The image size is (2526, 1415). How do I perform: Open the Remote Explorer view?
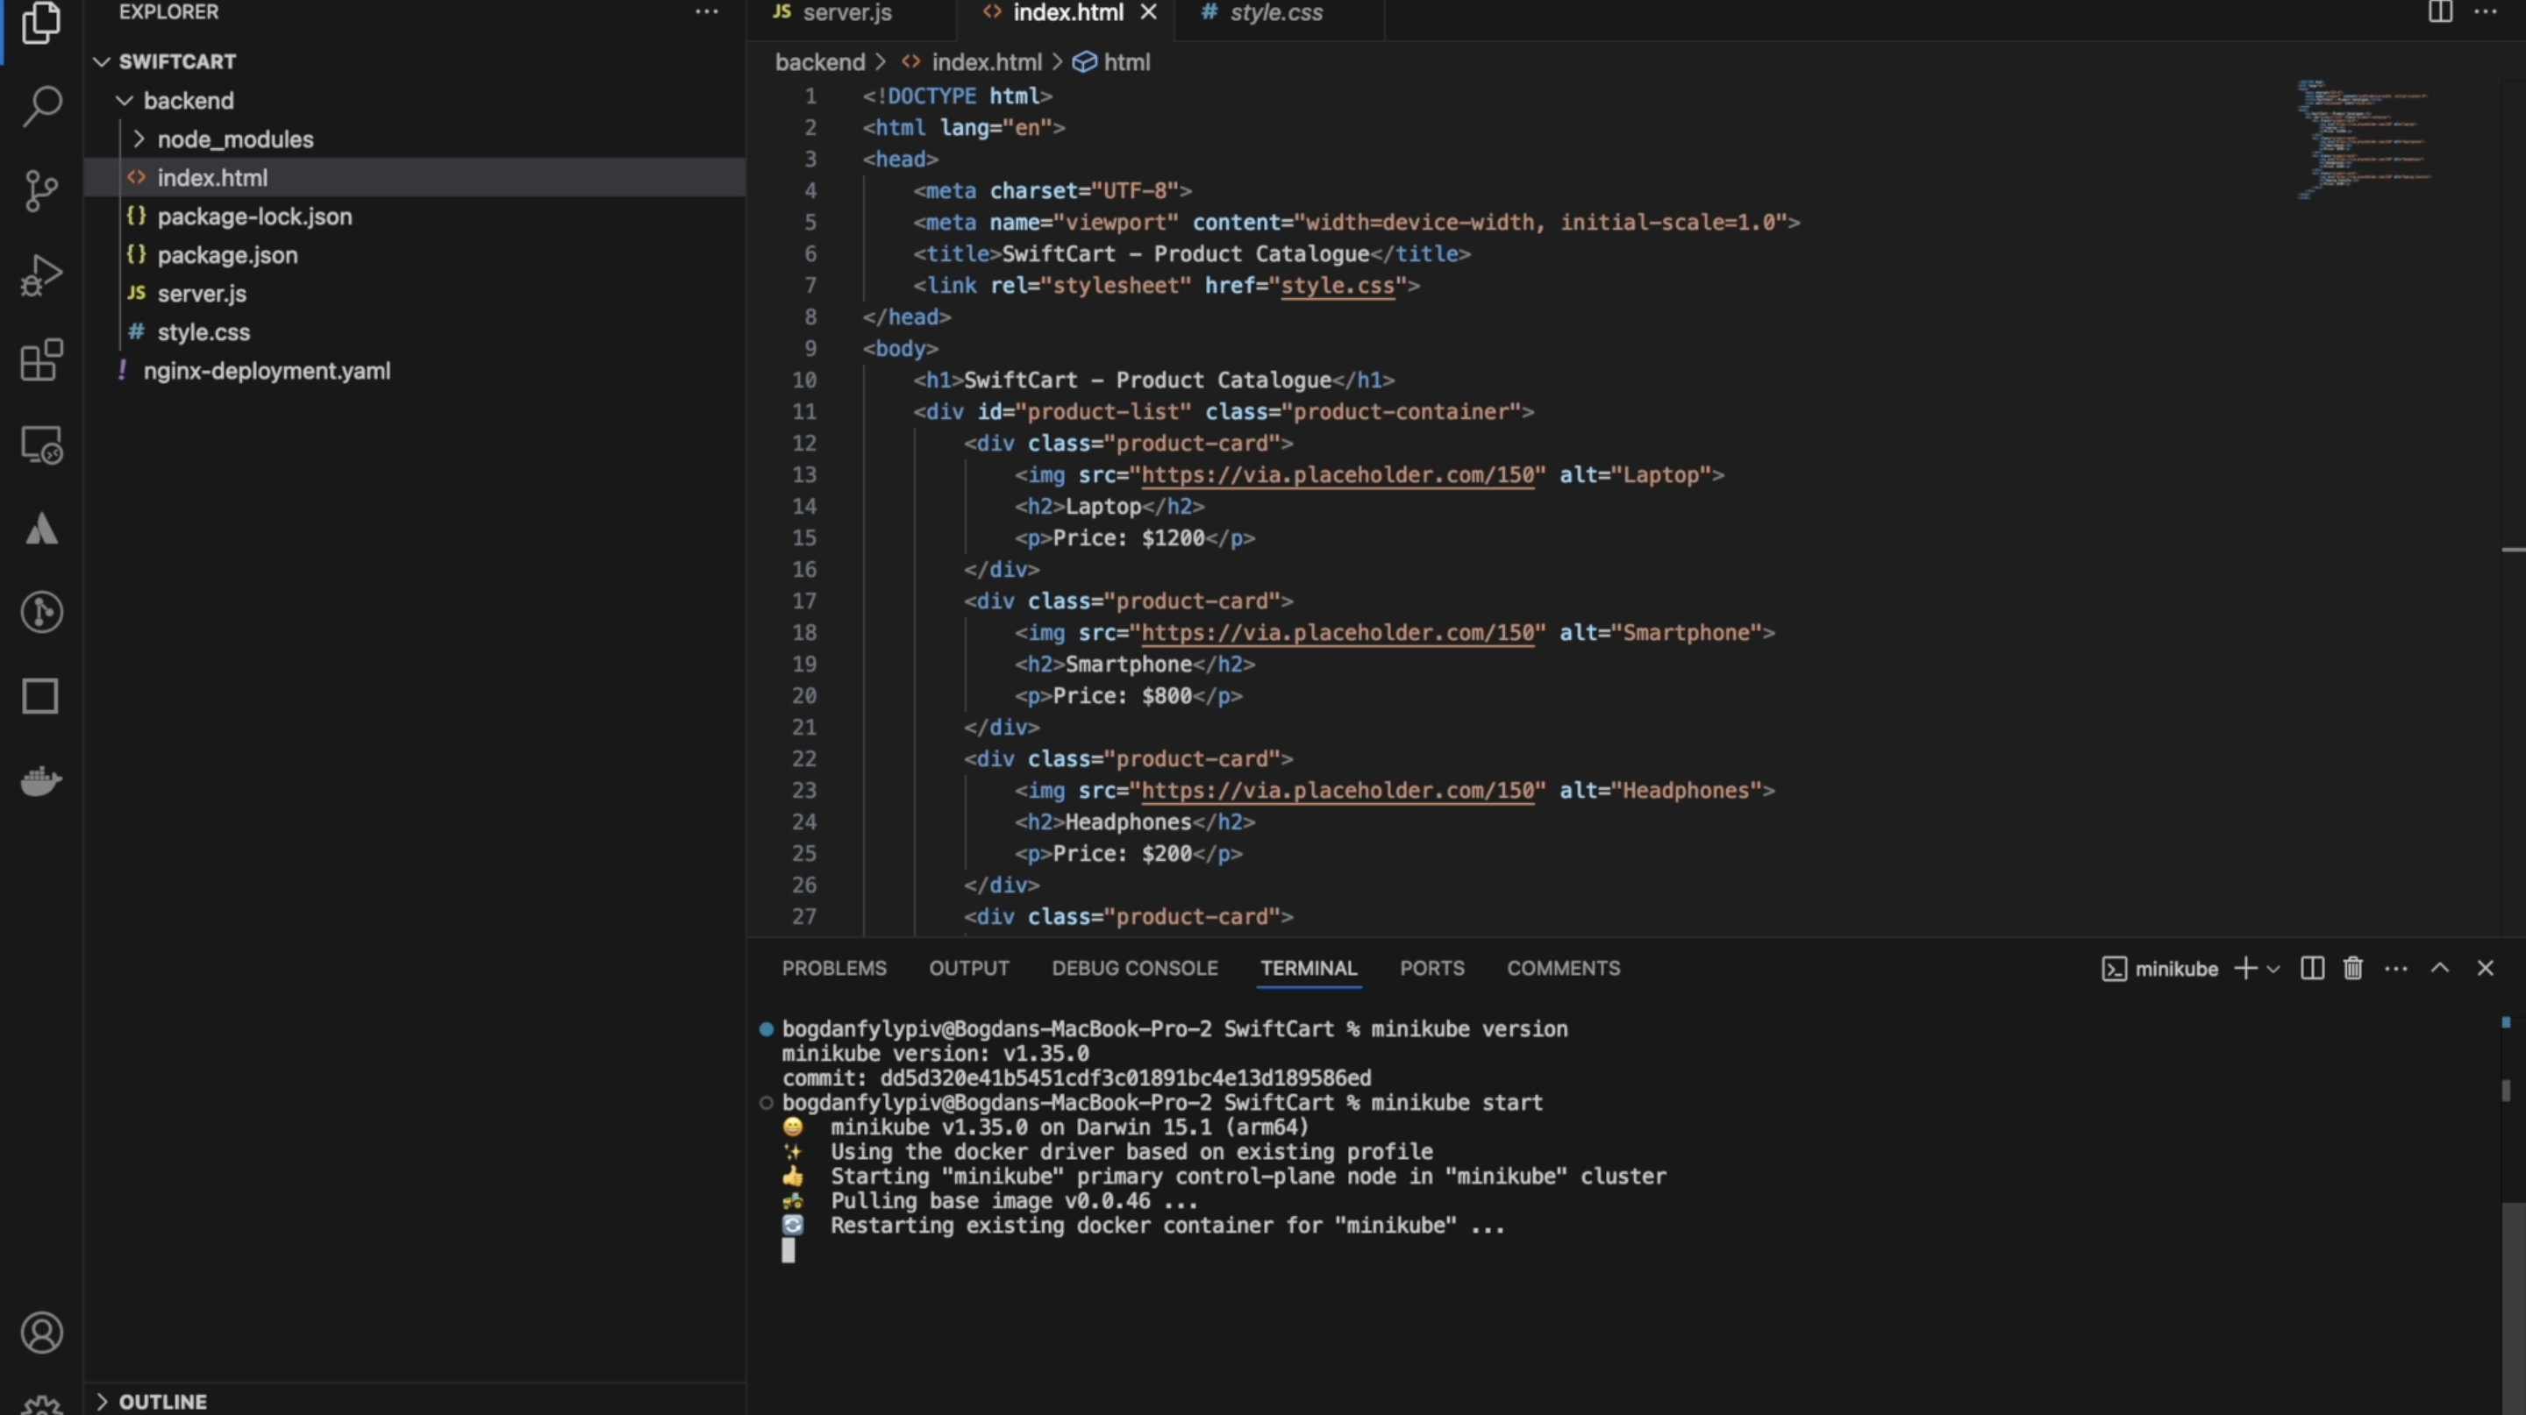click(41, 446)
